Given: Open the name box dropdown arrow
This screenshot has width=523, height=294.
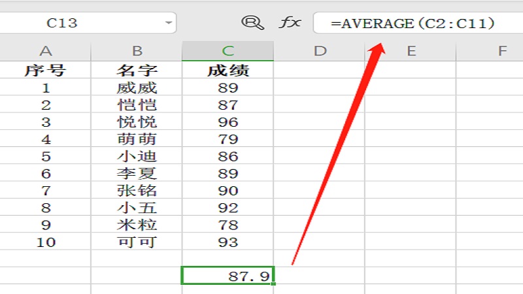Looking at the screenshot, I should tap(169, 23).
